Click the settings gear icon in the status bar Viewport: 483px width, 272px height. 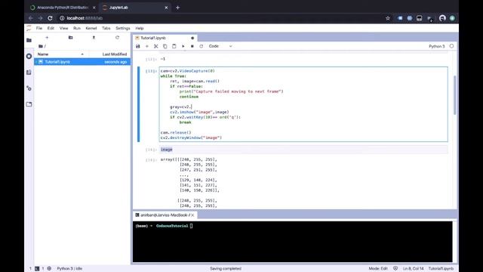49,269
